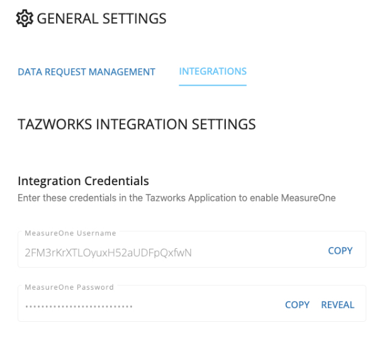
Task: Click the blue underline below Integrations
Action: (213, 85)
